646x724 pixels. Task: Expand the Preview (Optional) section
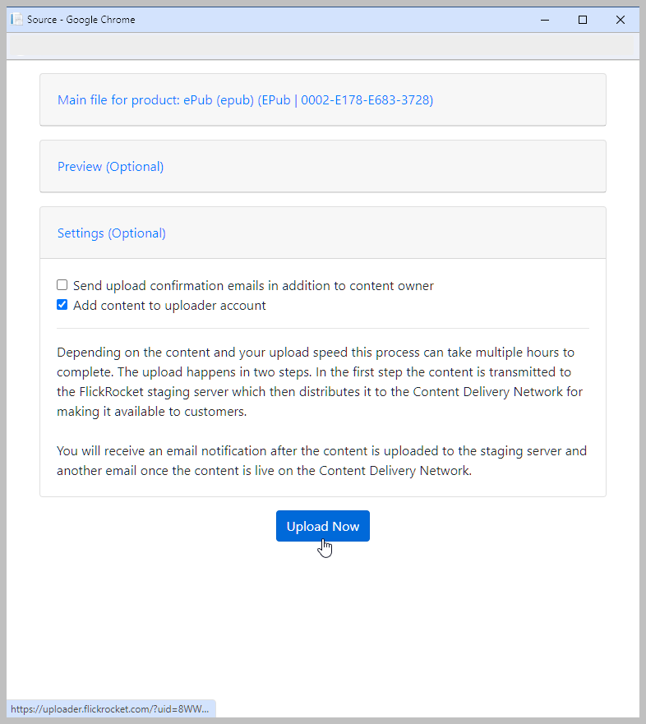pyautogui.click(x=110, y=167)
